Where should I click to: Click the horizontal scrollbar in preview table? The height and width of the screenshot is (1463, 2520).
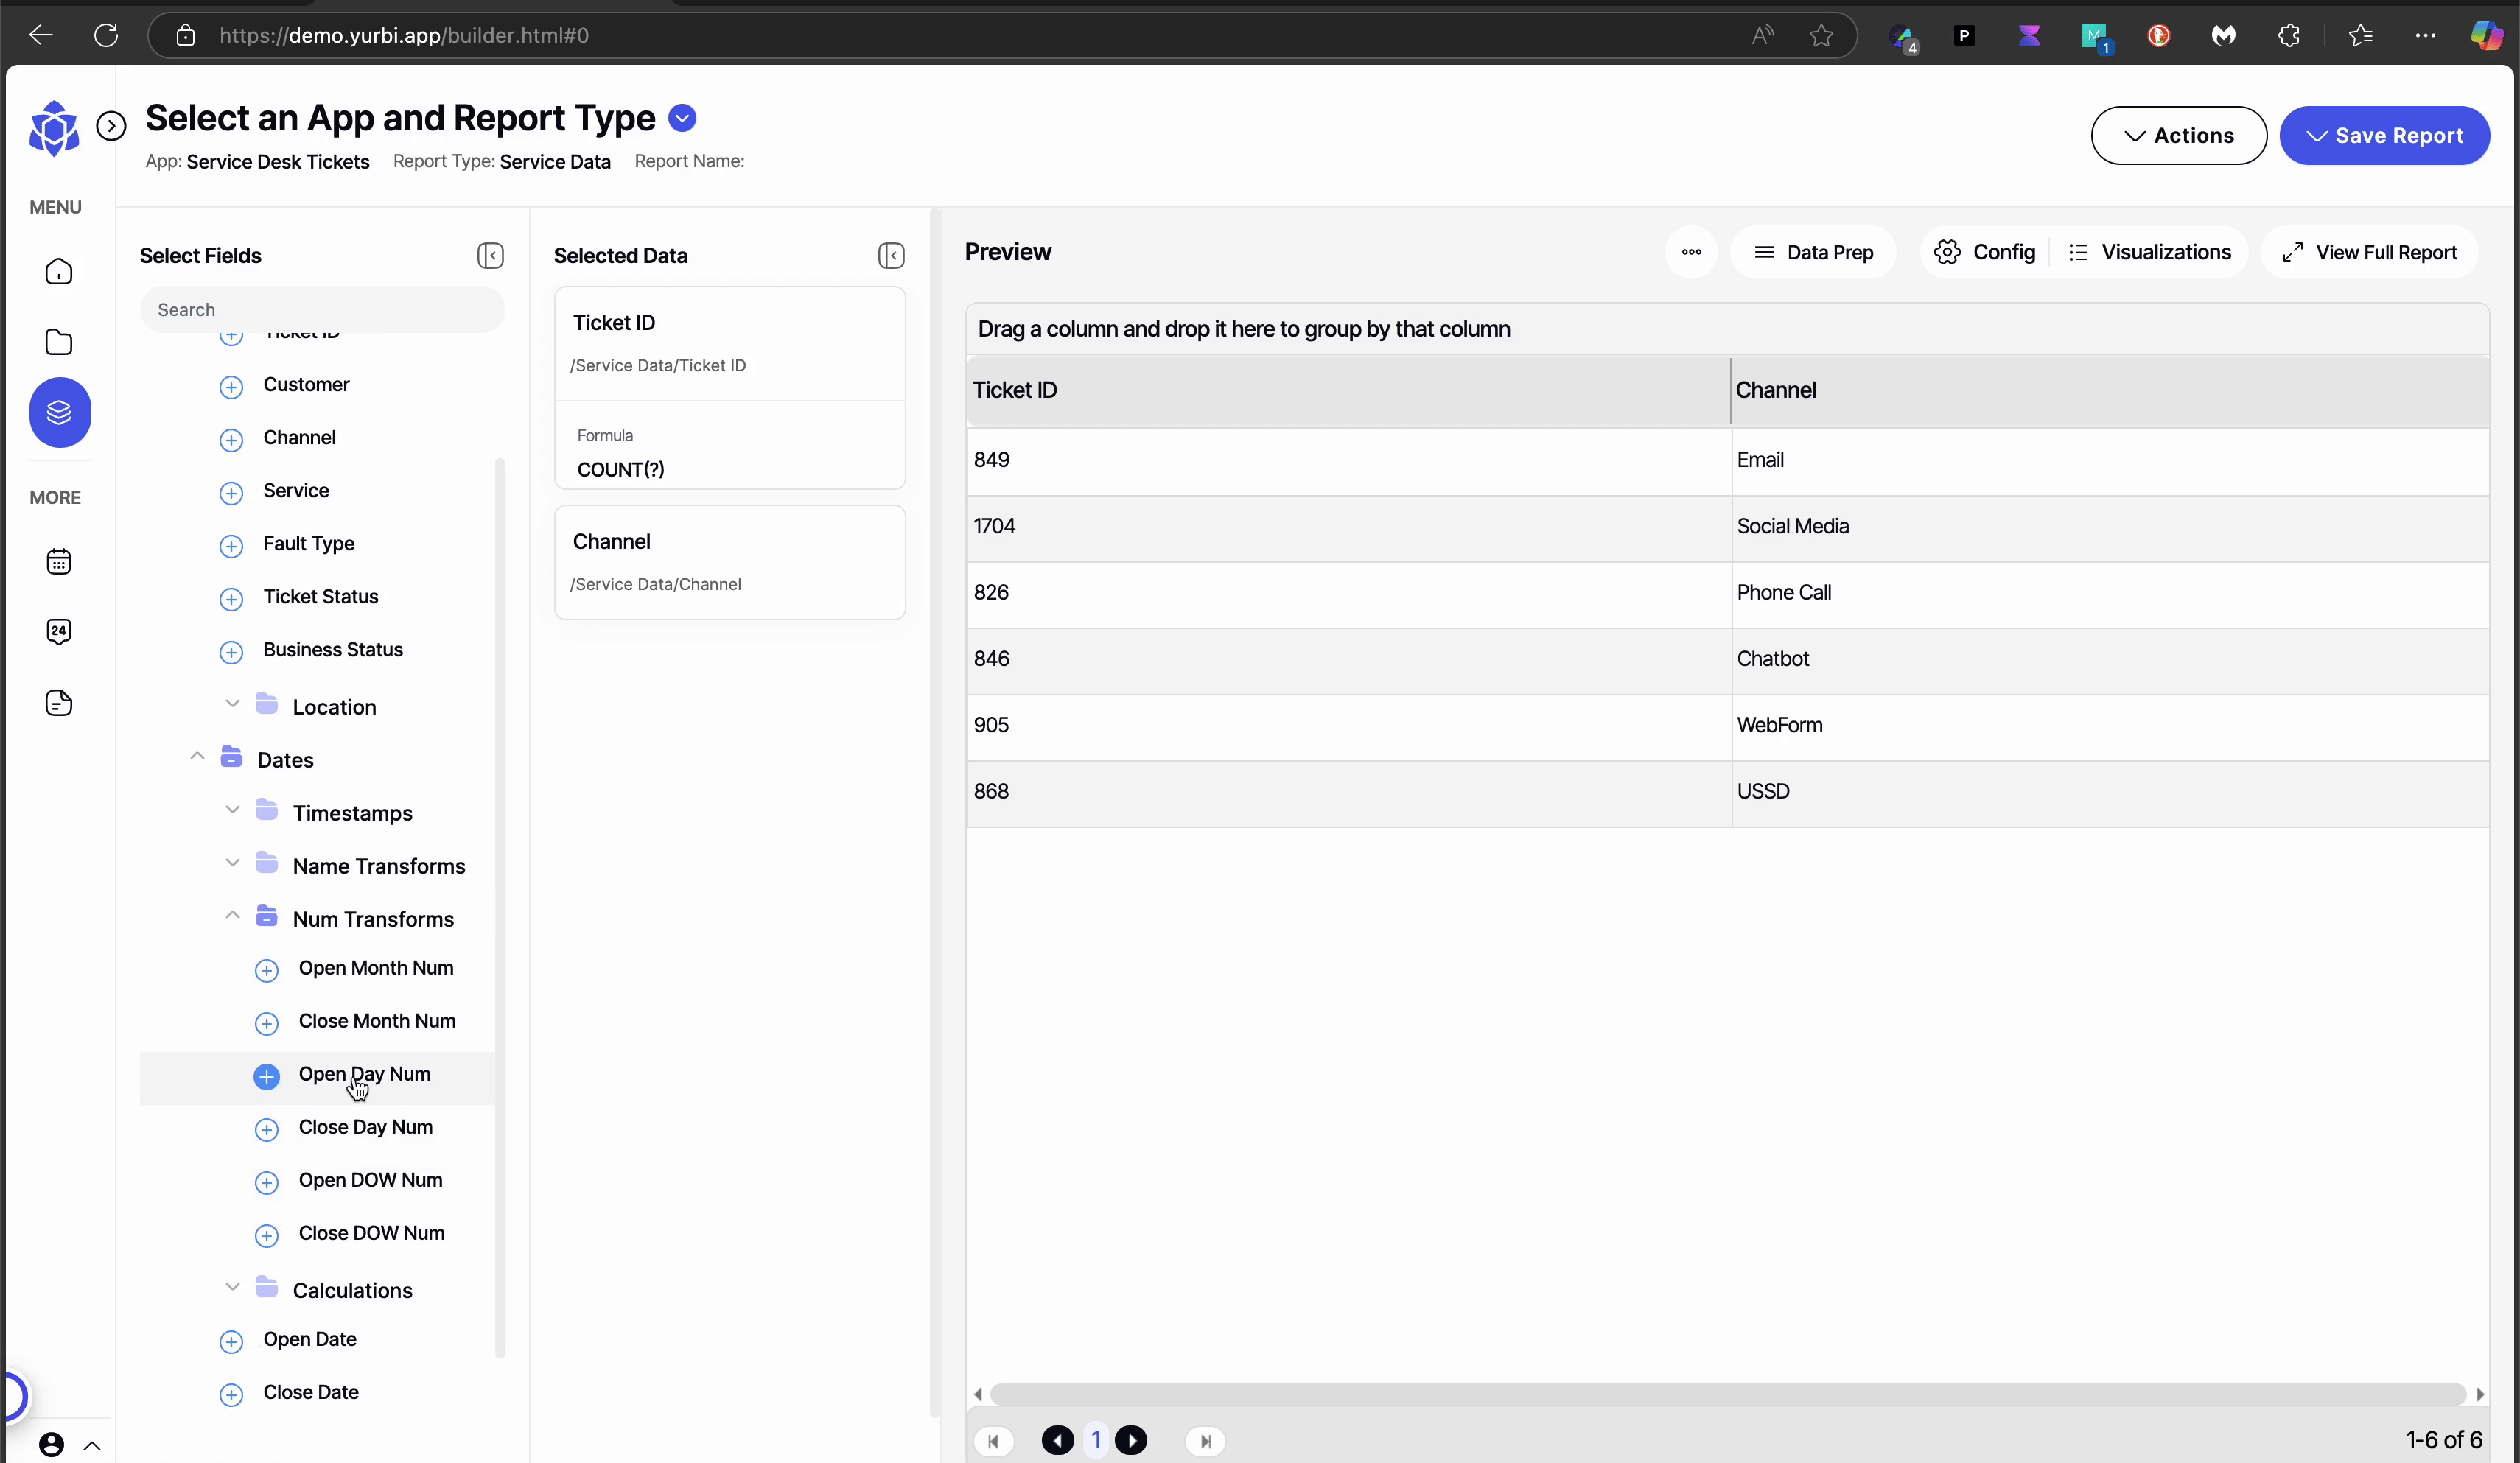click(x=1727, y=1393)
